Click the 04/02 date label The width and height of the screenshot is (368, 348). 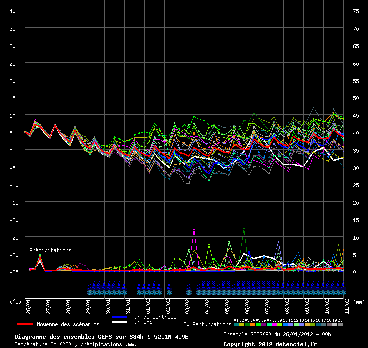point(207,306)
